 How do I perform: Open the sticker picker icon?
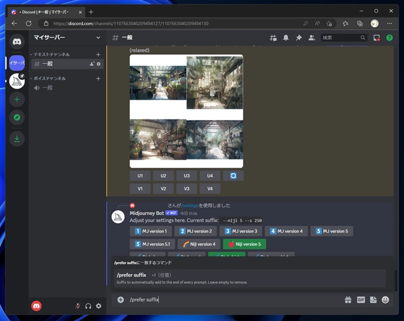coord(373,300)
